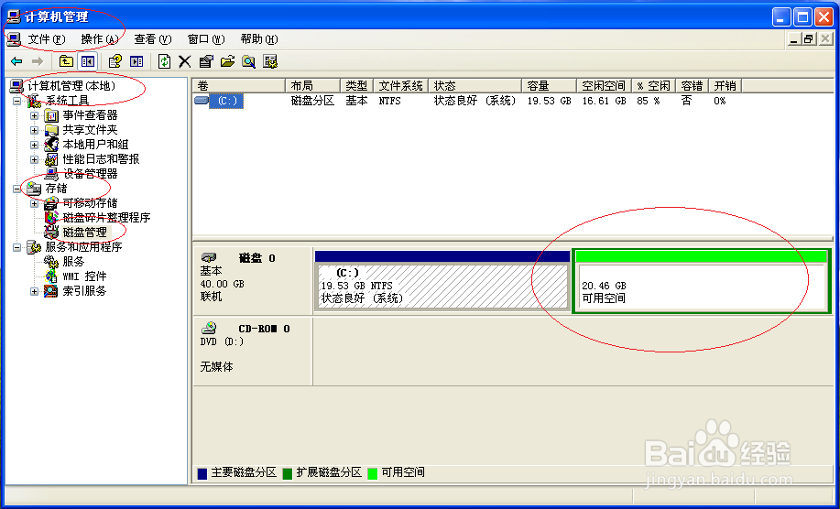Click the grayed Forward arrow toolbar icon

[x=38, y=61]
